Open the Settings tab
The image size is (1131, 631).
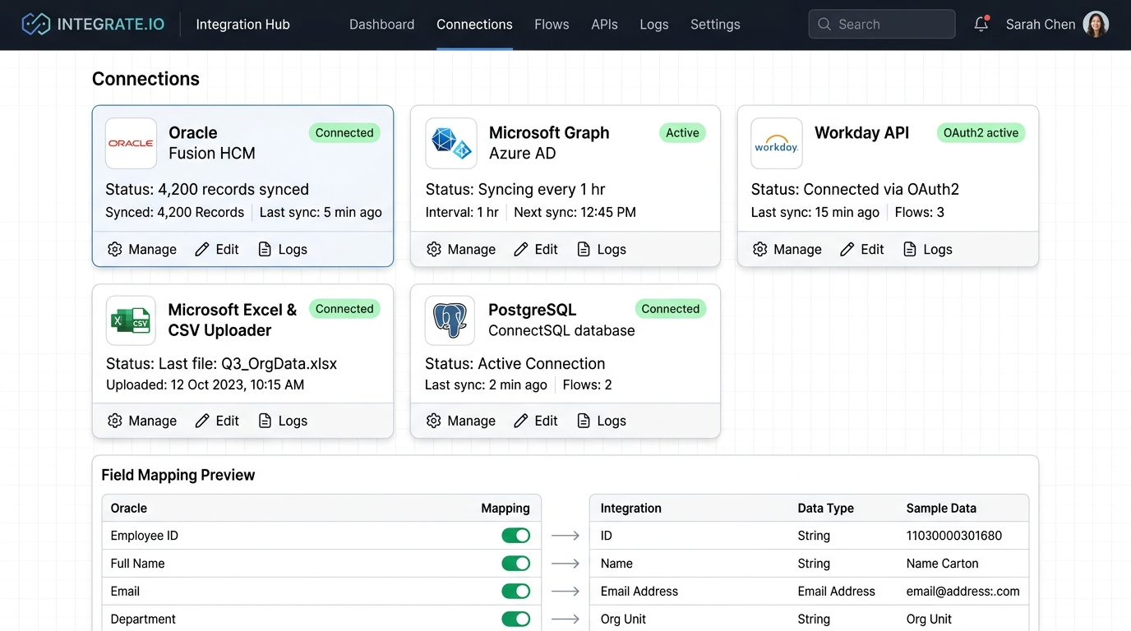pos(715,25)
